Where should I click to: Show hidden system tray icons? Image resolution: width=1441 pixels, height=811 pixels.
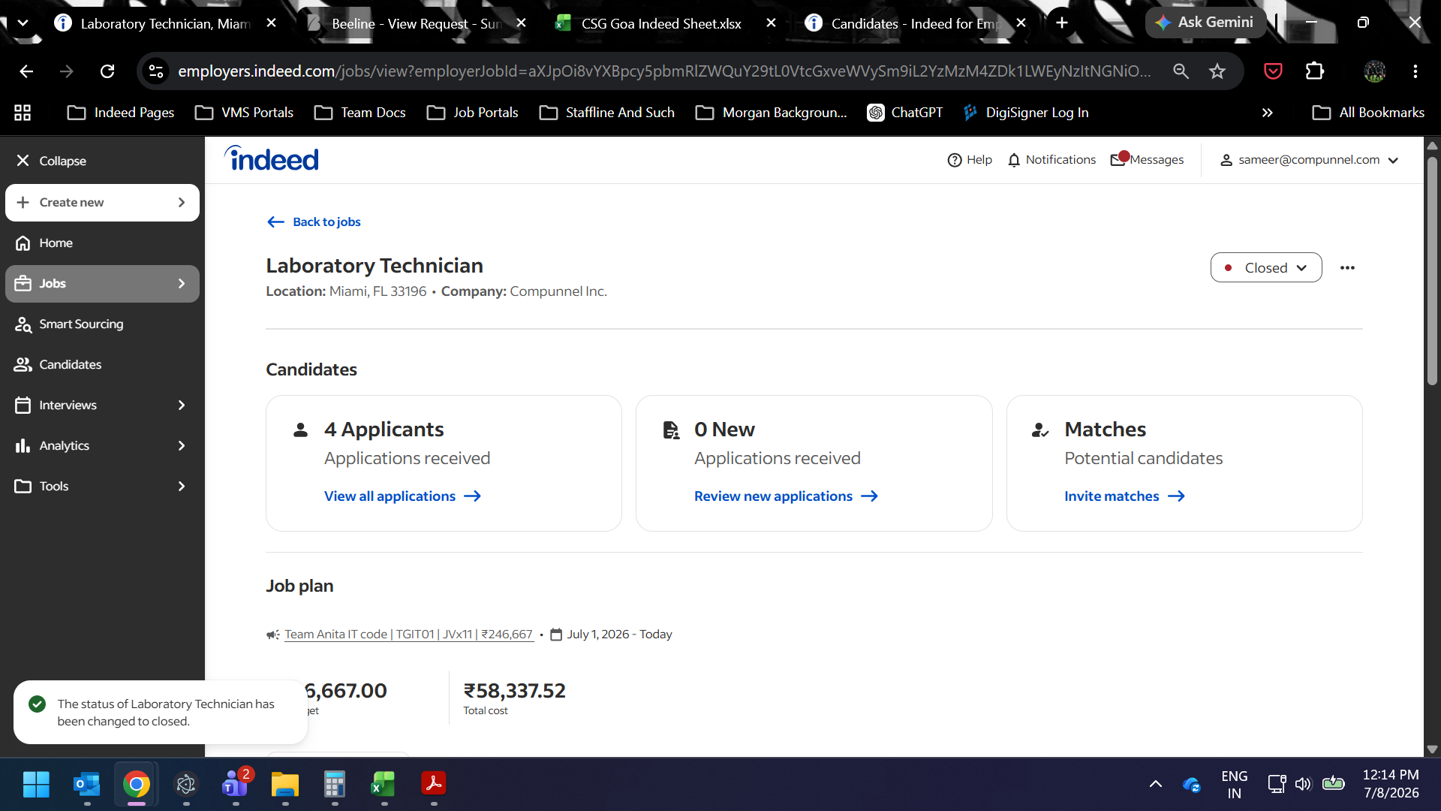1156,785
